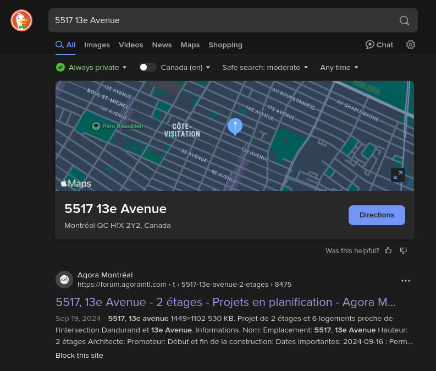This screenshot has height=371, width=436.
Task: Switch to the Shopping tab
Action: tap(225, 45)
